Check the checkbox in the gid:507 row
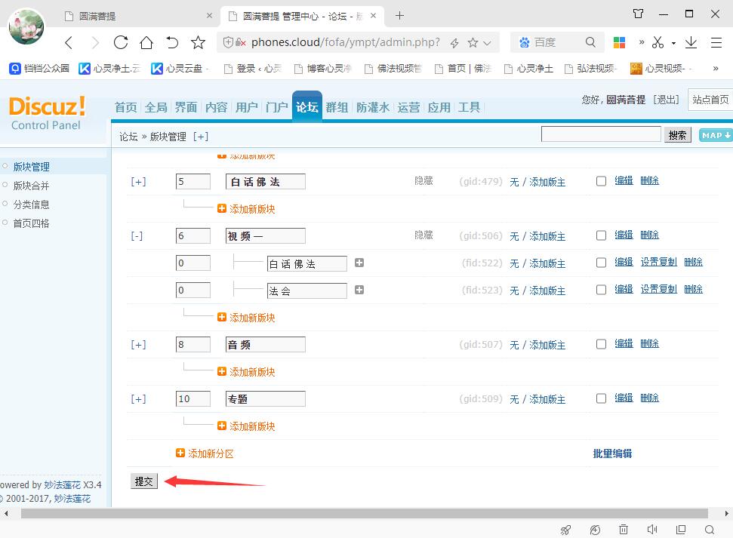Viewport: 733px width, 538px height. pos(601,344)
